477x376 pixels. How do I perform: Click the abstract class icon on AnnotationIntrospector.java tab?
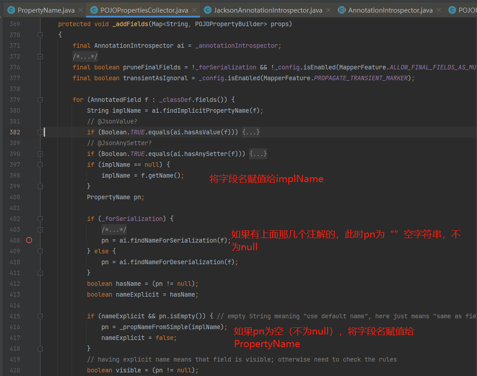[x=342, y=10]
